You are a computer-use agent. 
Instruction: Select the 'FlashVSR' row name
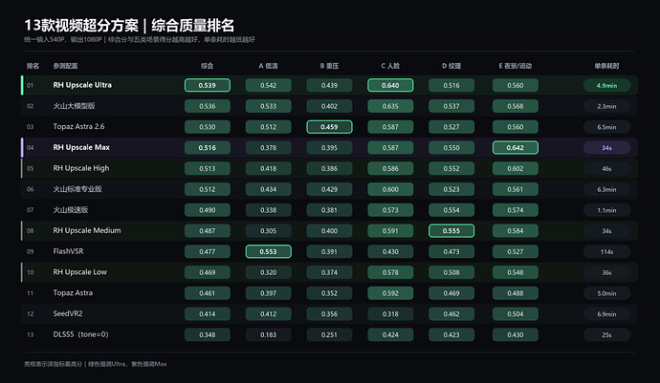pyautogui.click(x=68, y=251)
